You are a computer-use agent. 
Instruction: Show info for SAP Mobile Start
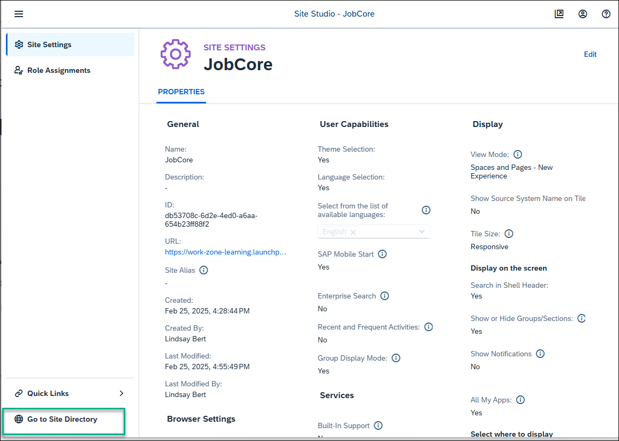(x=382, y=254)
